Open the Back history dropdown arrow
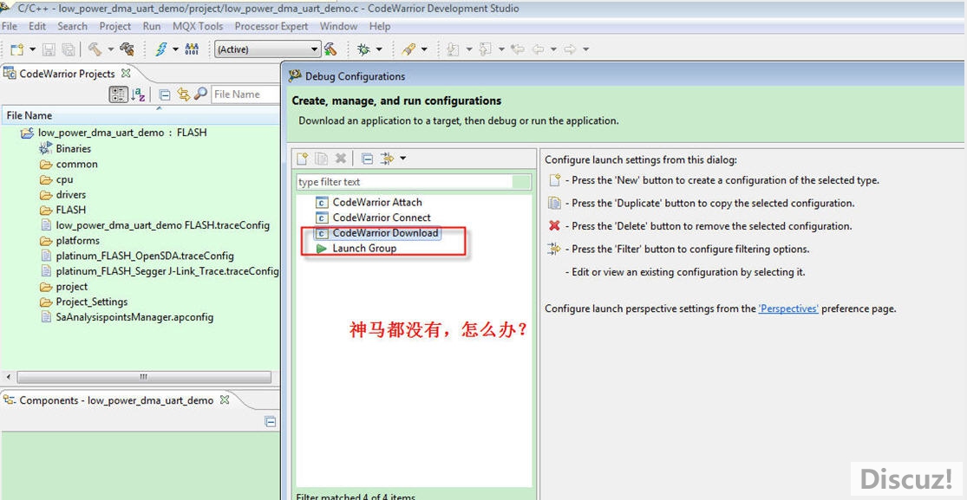Image resolution: width=967 pixels, height=500 pixels. (x=553, y=49)
